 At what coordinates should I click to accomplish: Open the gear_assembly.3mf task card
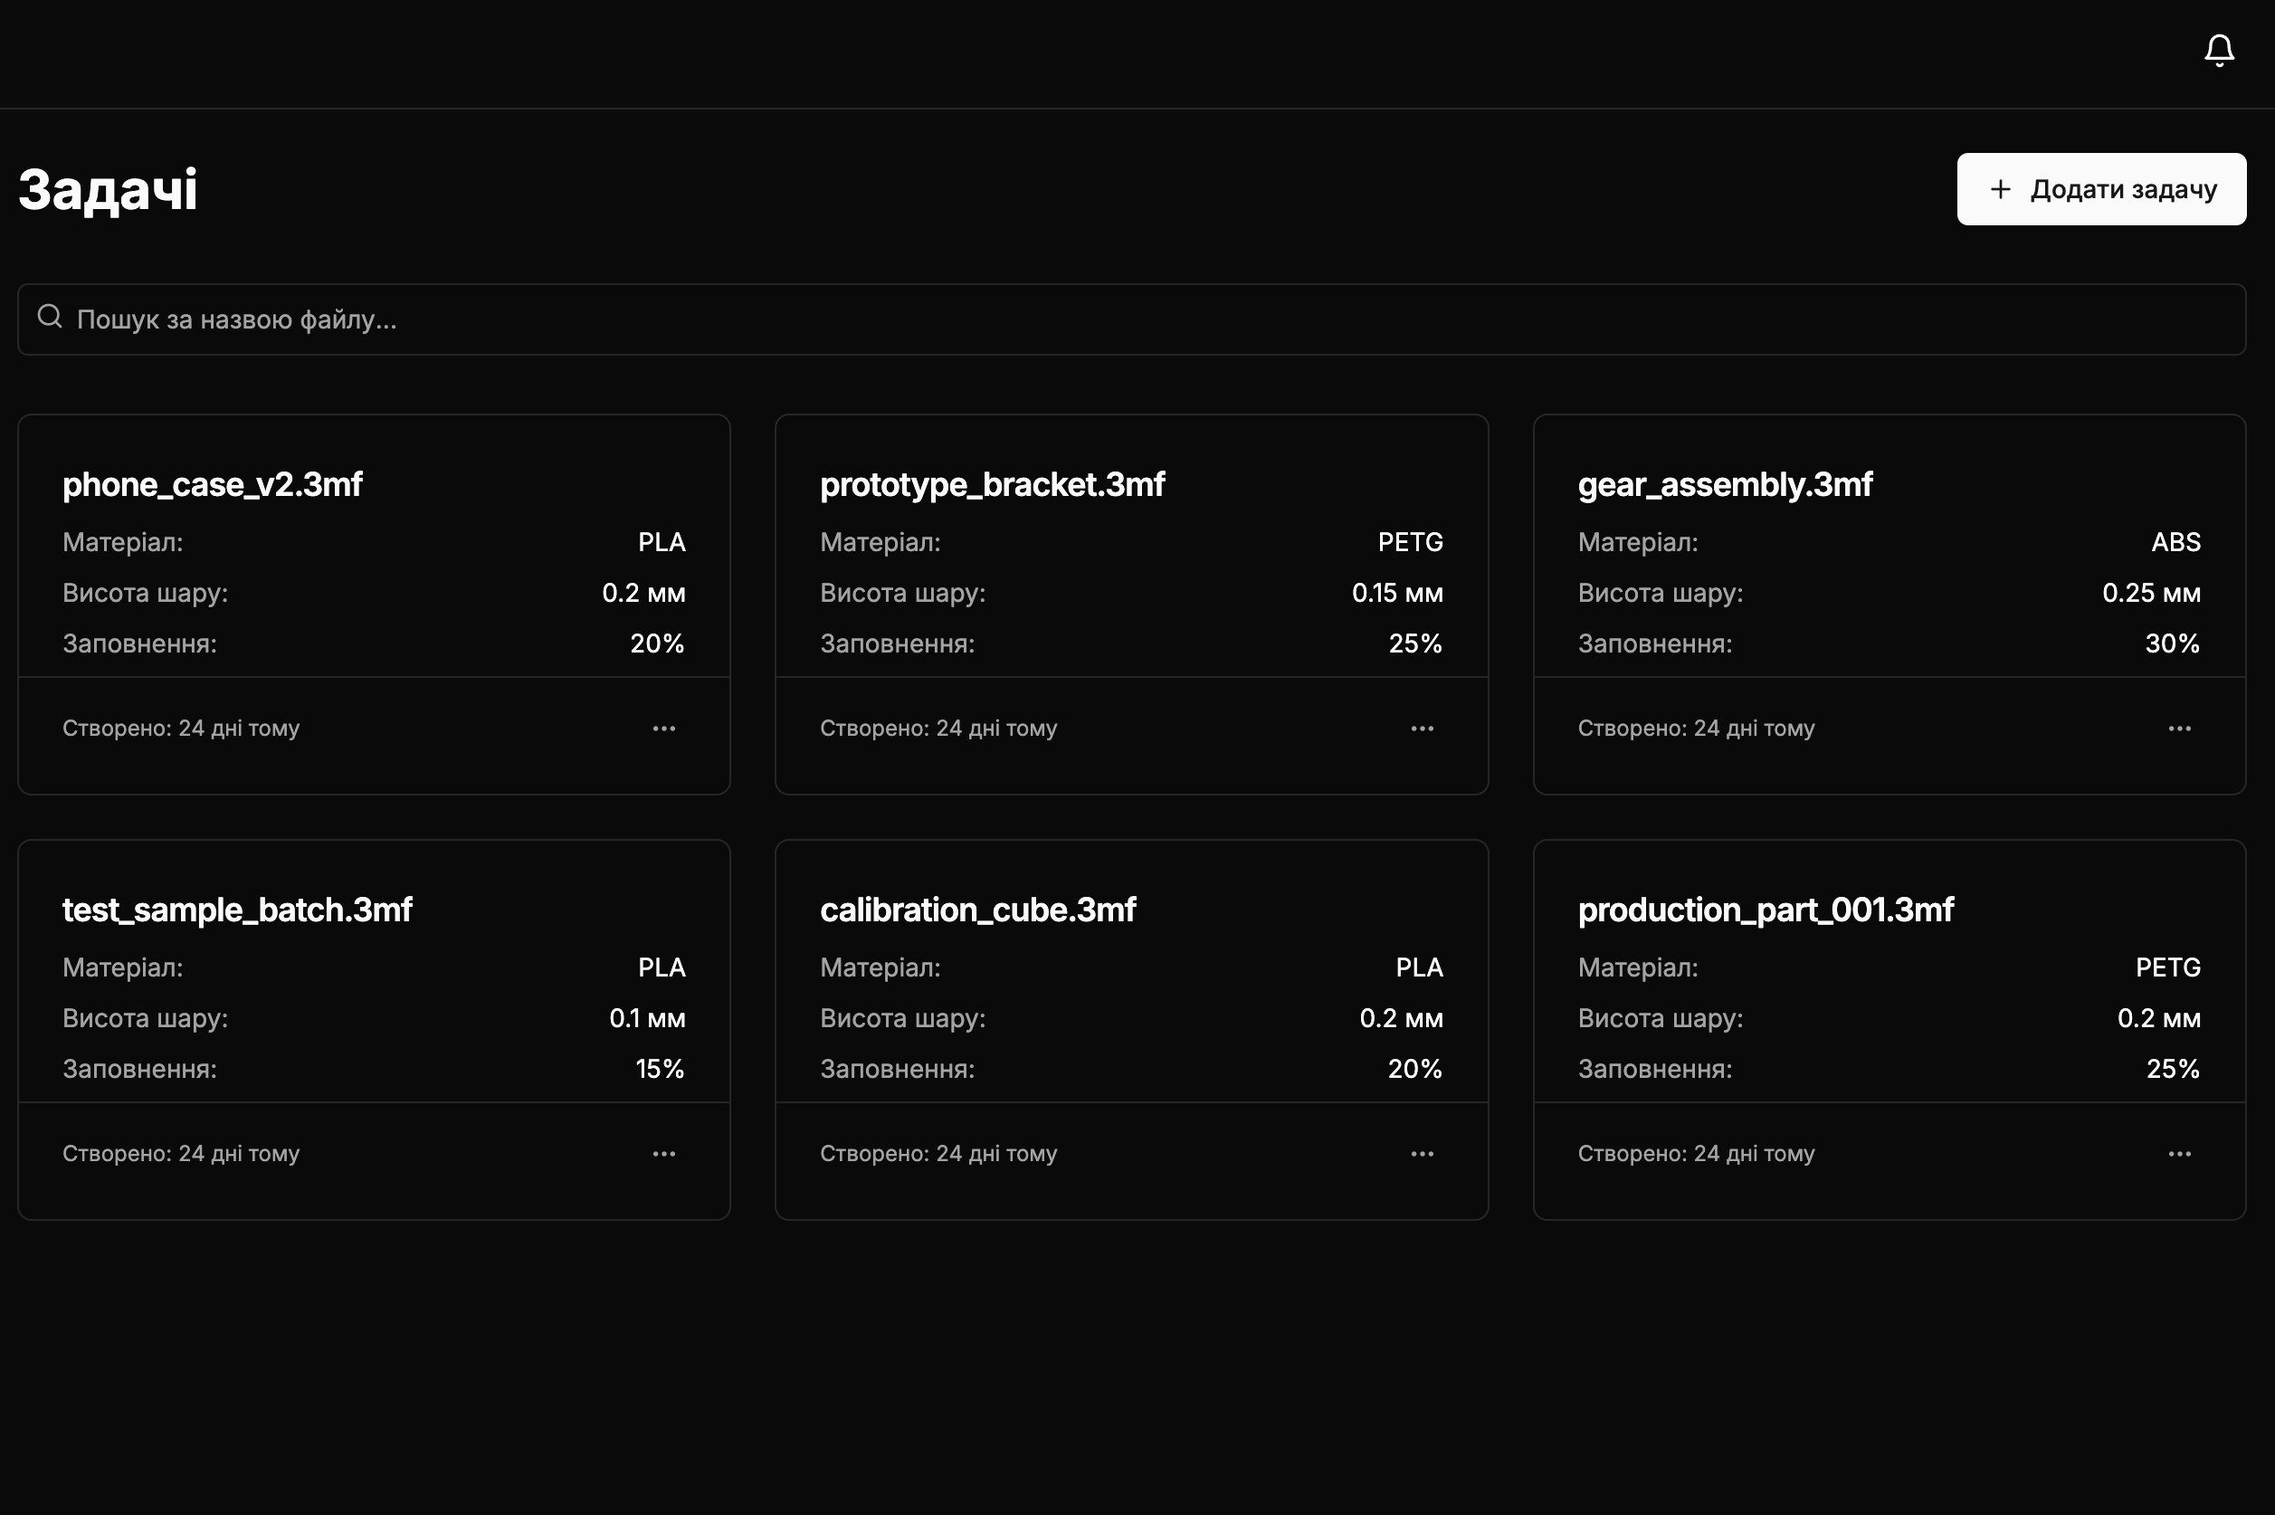[1725, 484]
